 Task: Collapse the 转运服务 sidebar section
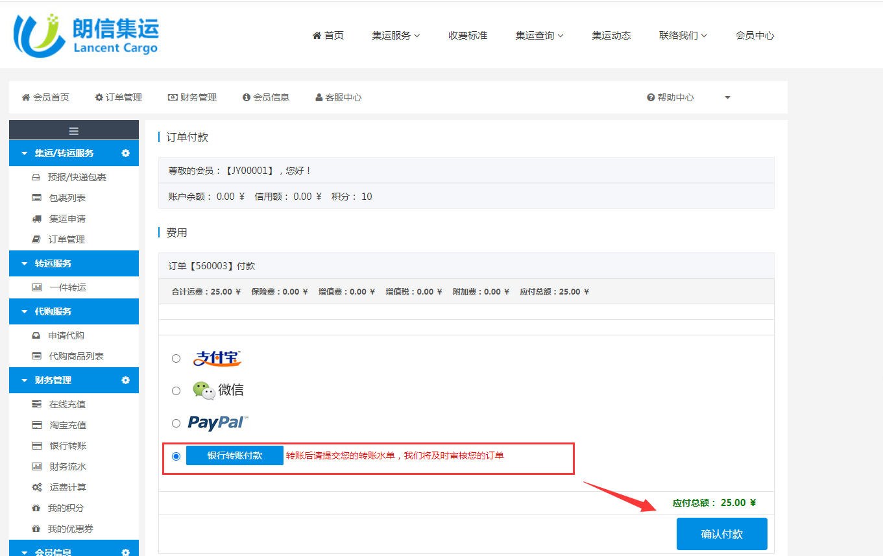25,264
